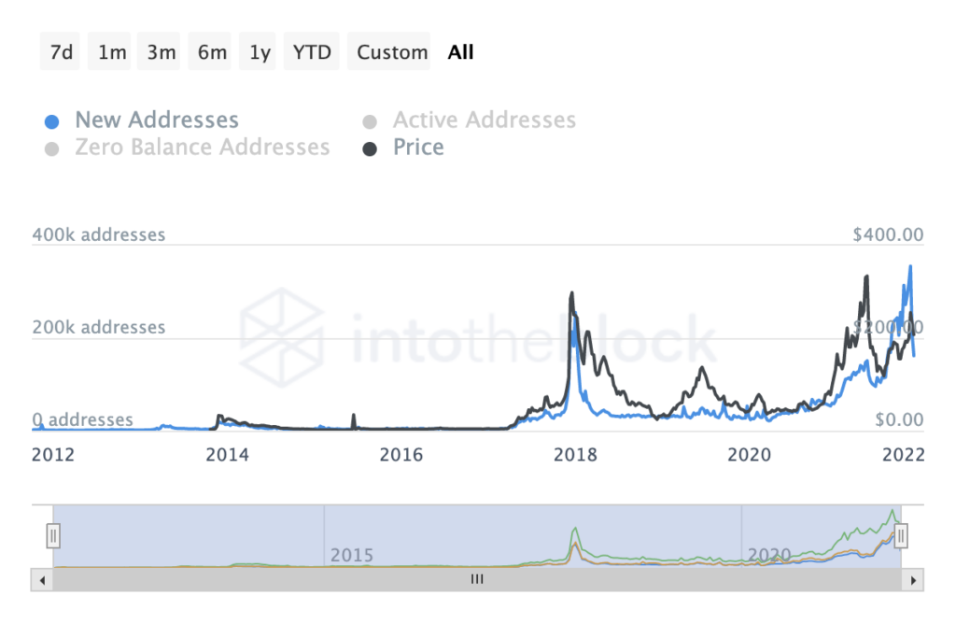Choose the 1y range button
The image size is (956, 638).
[x=258, y=52]
